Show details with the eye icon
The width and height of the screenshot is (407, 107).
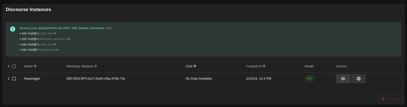tap(343, 79)
